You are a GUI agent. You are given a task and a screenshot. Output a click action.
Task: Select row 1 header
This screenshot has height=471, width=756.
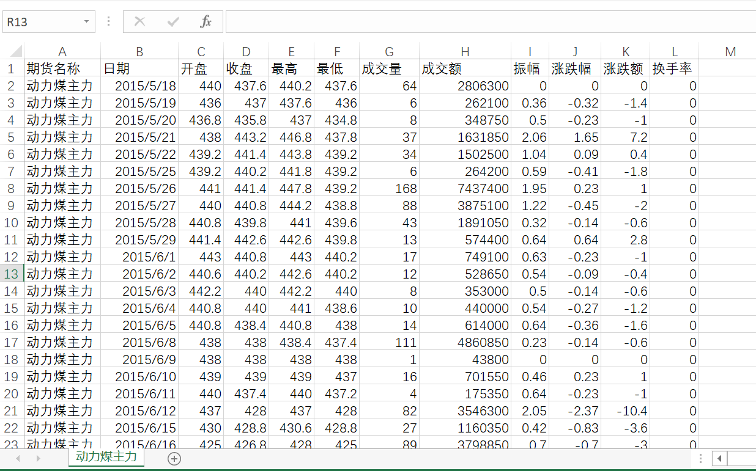pyautogui.click(x=12, y=68)
